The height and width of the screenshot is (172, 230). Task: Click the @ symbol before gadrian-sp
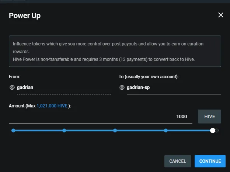(122, 87)
